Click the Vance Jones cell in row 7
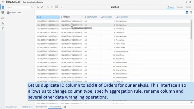194x109 pixels. [x=121, y=44]
